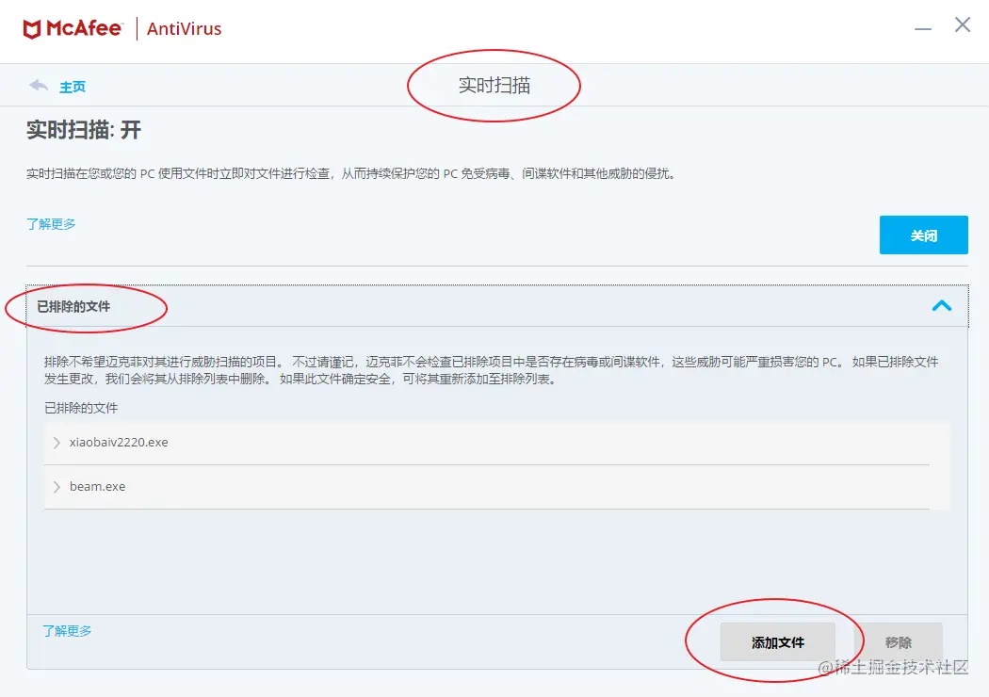Click the McAfee shield logo
This screenshot has height=697, width=989.
click(x=31, y=29)
